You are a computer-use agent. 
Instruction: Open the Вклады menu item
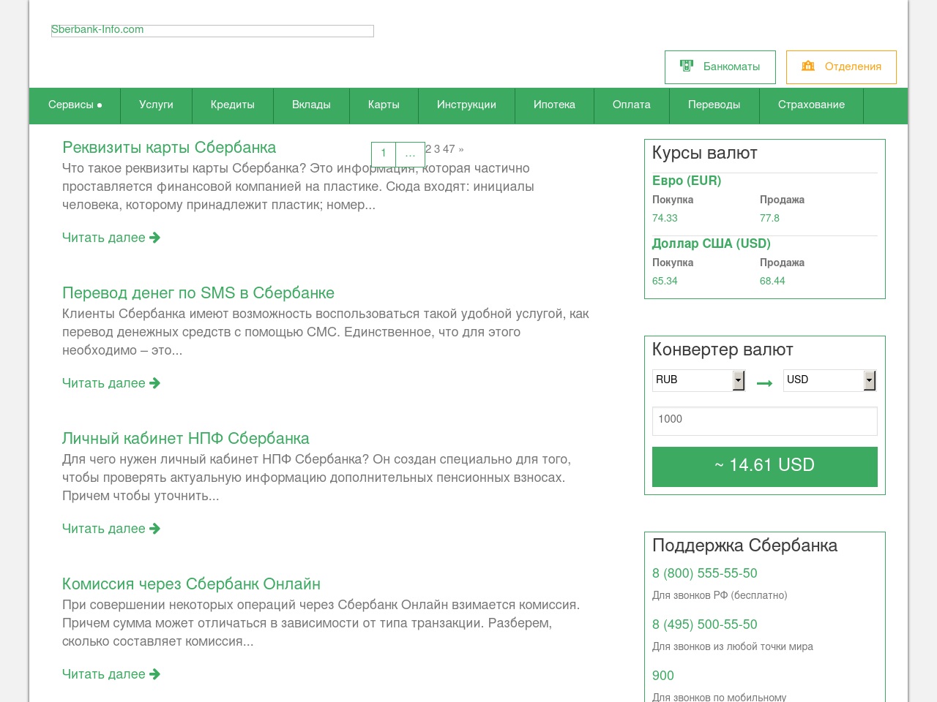tap(311, 105)
